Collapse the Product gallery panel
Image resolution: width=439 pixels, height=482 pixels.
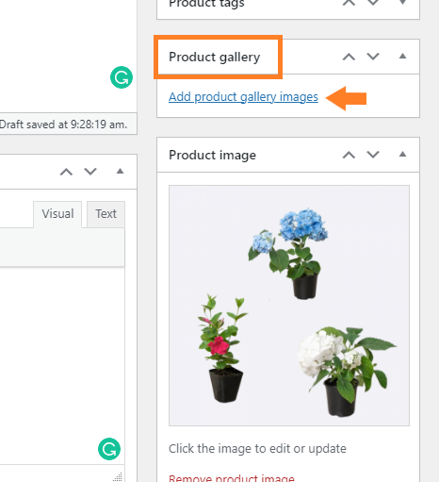point(402,57)
